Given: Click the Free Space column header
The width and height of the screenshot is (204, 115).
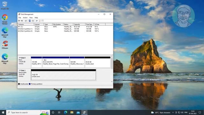Looking at the screenshot, I should coord(90,24).
